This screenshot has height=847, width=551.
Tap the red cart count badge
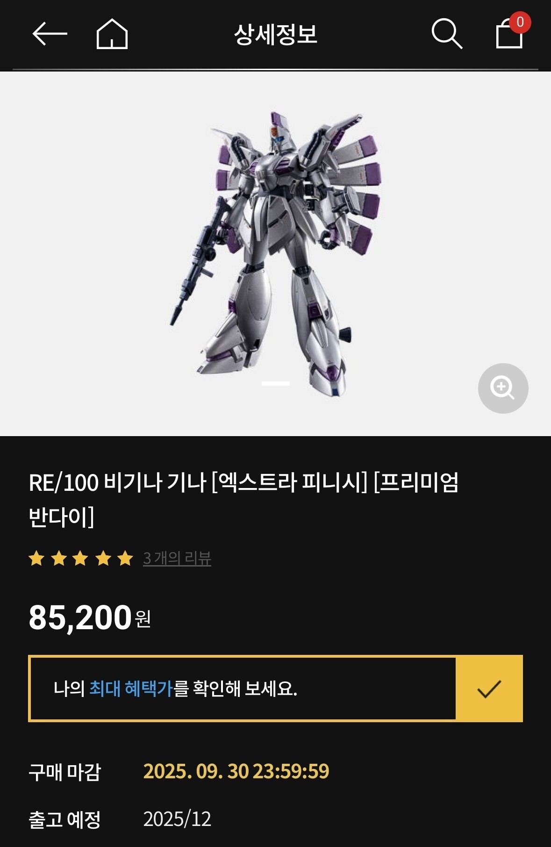coord(520,22)
